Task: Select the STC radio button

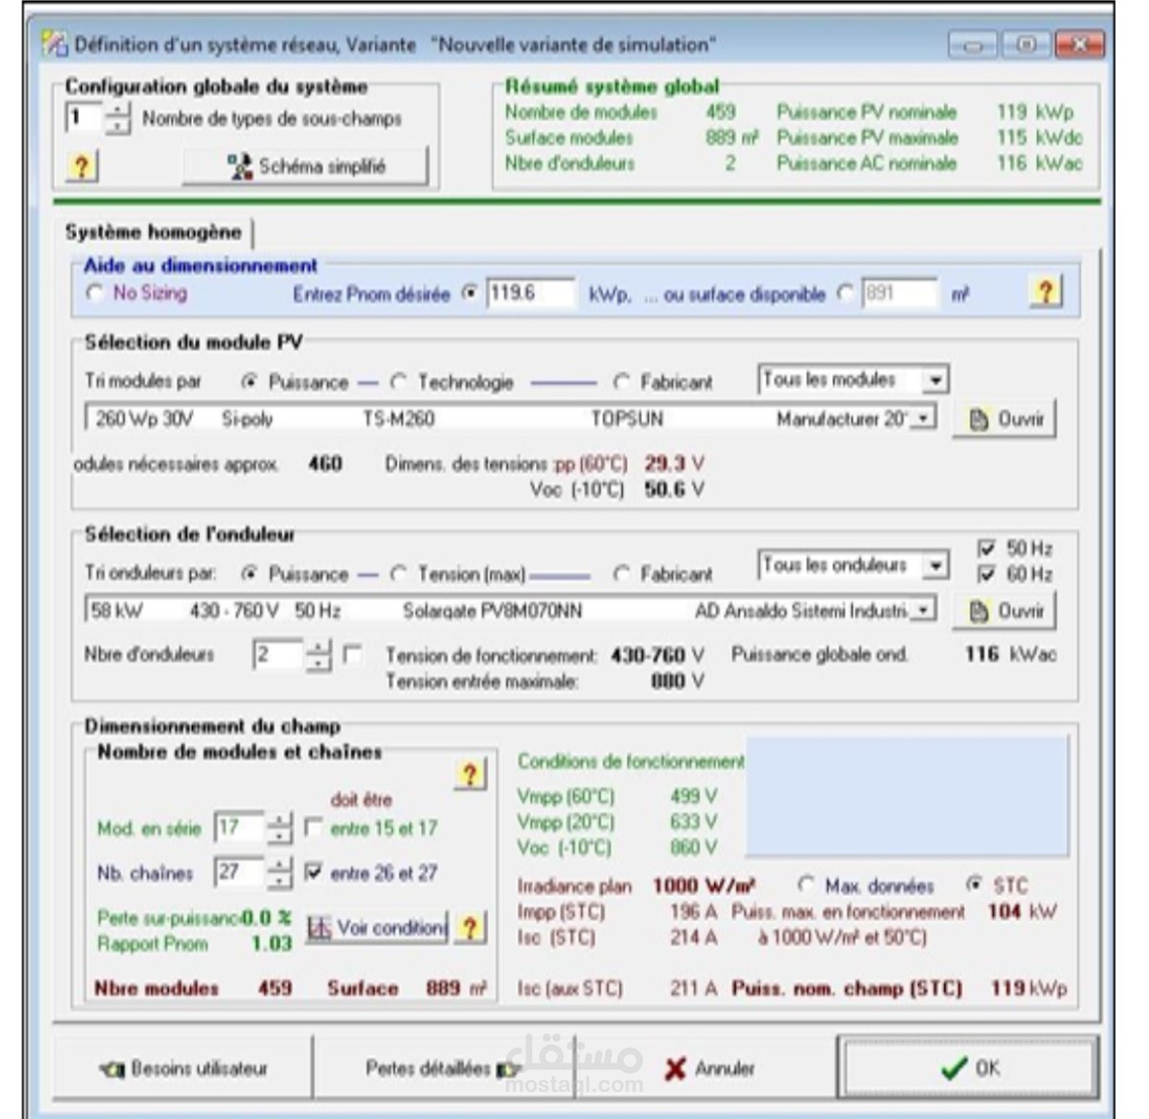Action: click(974, 884)
